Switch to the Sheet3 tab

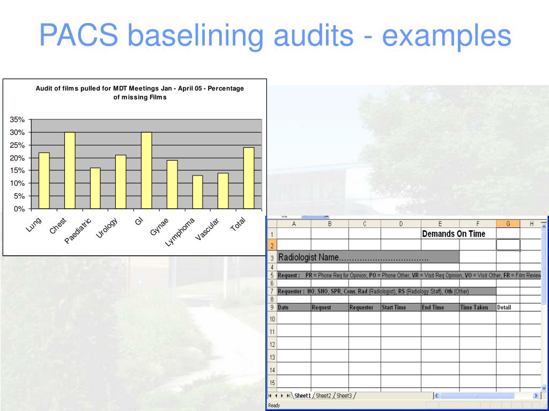coord(343,396)
